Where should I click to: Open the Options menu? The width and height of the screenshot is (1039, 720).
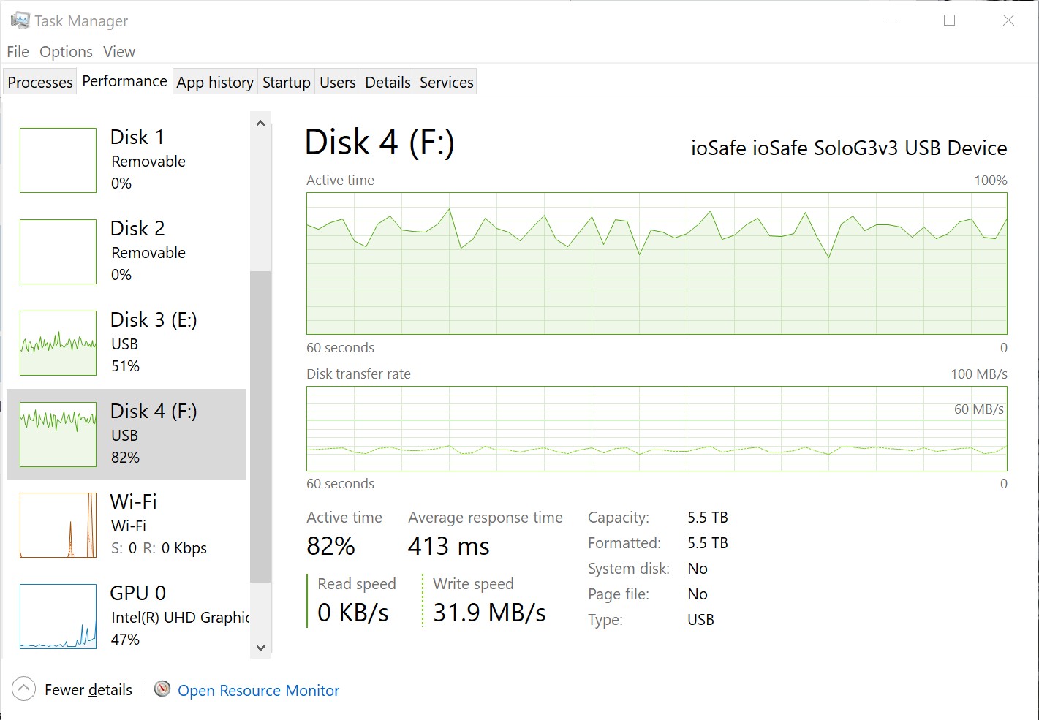click(x=66, y=52)
